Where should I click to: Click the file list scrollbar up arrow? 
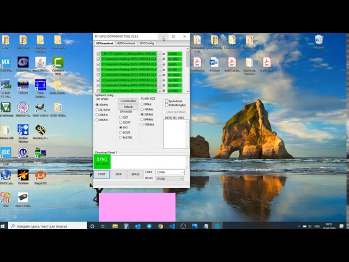pyautogui.click(x=188, y=49)
